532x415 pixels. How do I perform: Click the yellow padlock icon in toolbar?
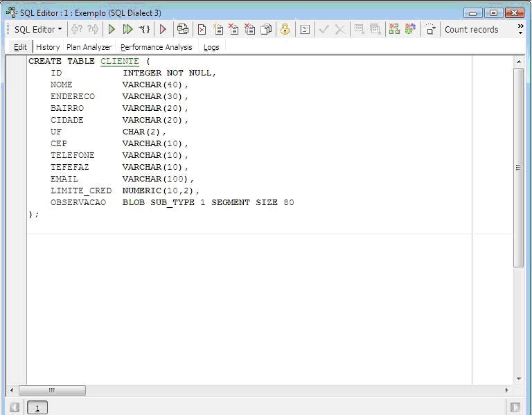click(x=285, y=29)
